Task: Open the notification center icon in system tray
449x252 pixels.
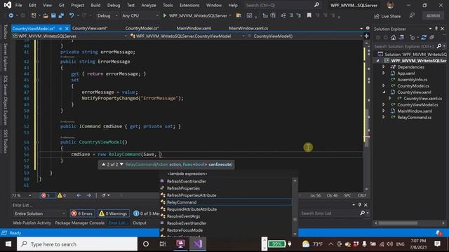Action: [x=437, y=244]
